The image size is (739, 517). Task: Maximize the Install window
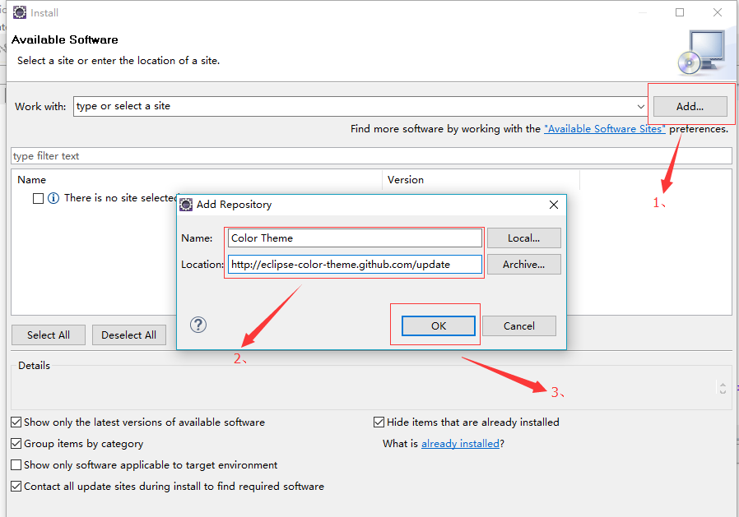pos(680,12)
